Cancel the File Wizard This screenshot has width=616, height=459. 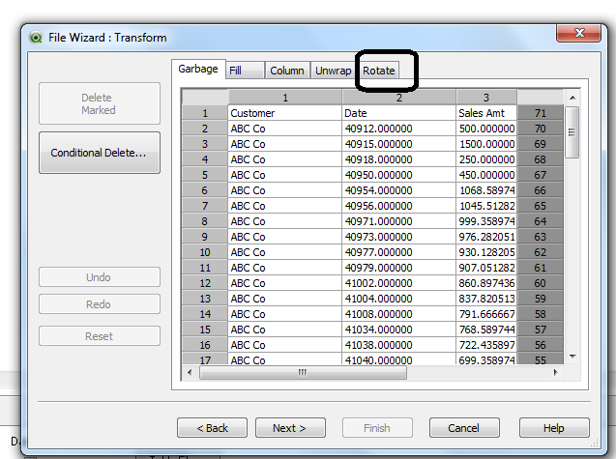pyautogui.click(x=464, y=428)
